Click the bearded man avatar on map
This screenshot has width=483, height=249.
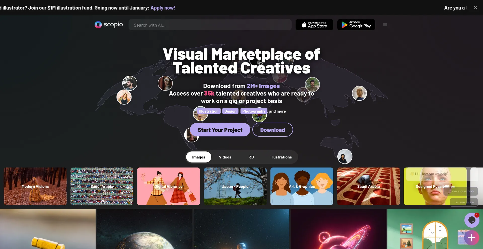tap(130, 83)
